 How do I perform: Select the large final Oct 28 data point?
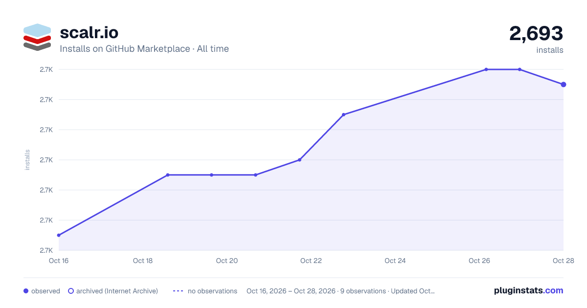564,85
